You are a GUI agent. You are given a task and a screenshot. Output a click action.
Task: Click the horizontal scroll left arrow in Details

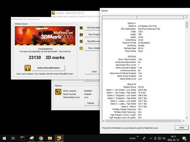click(x=104, y=121)
